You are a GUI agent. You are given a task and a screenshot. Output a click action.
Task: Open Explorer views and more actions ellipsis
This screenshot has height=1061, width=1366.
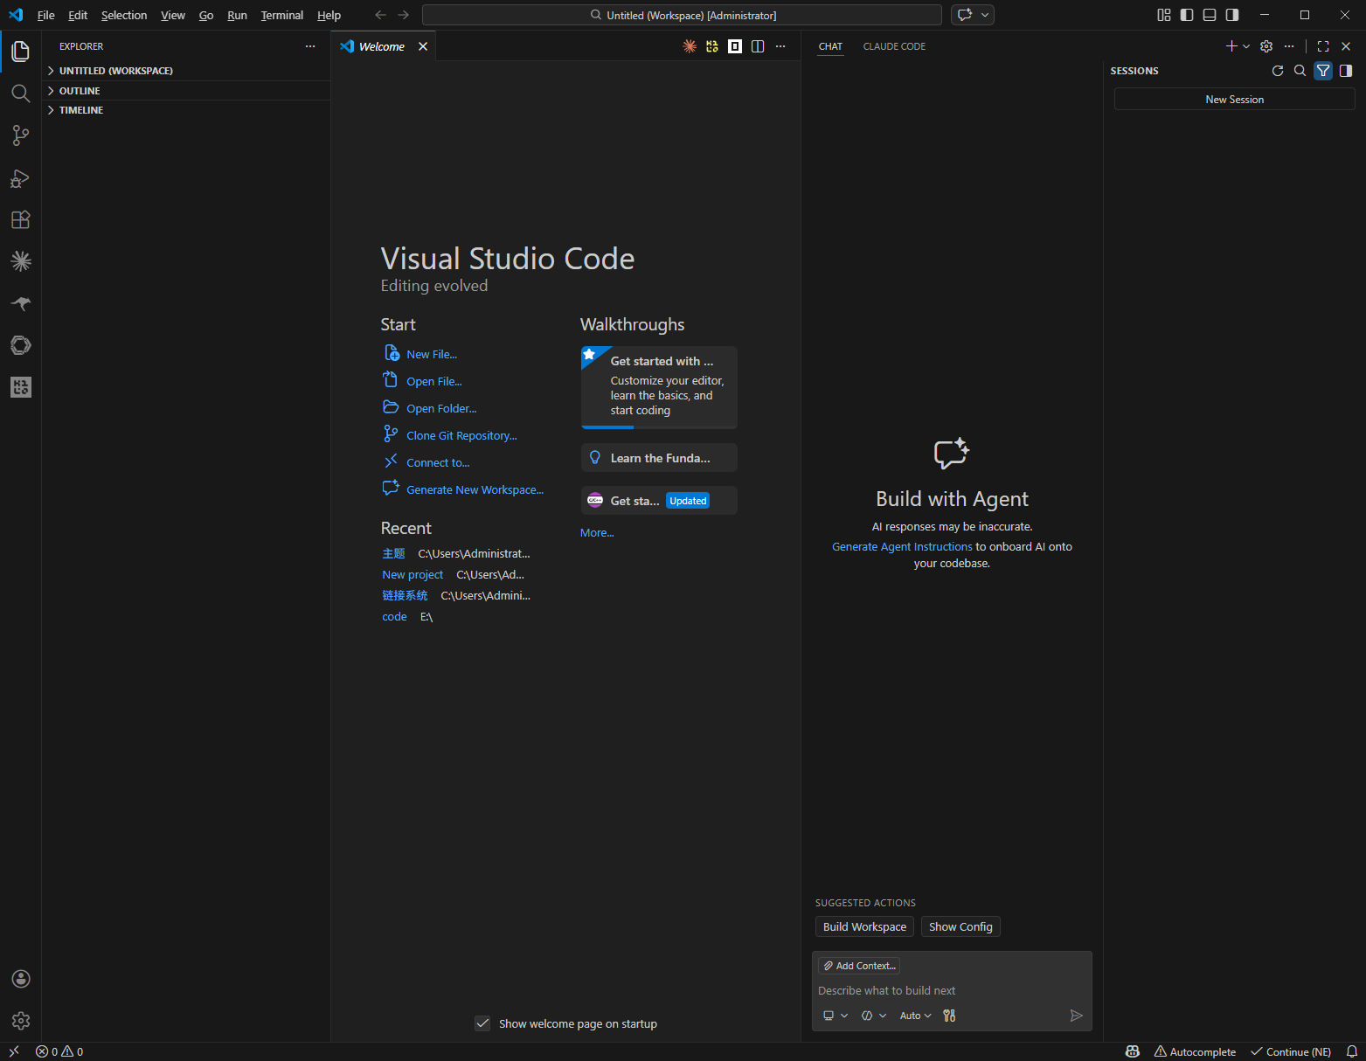pyautogui.click(x=310, y=46)
